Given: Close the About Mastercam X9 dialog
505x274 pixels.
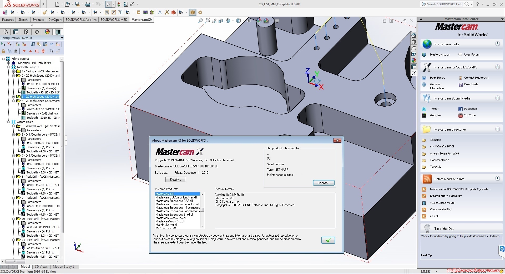Looking at the screenshot, I should (x=337, y=141).
